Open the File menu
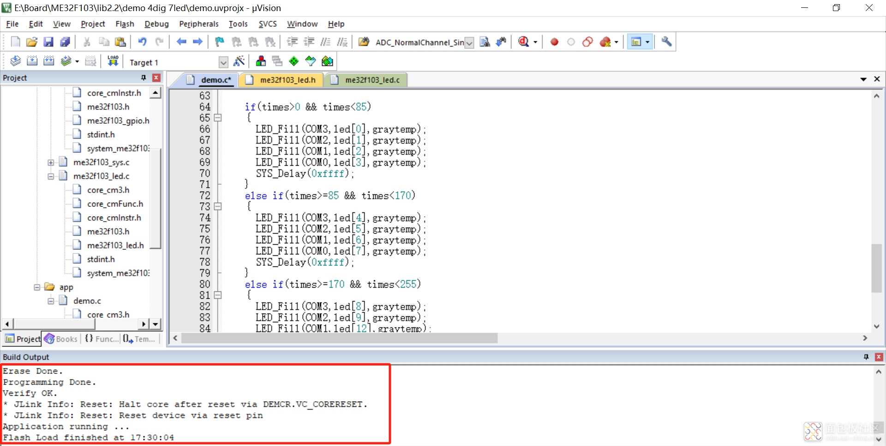 [x=12, y=24]
